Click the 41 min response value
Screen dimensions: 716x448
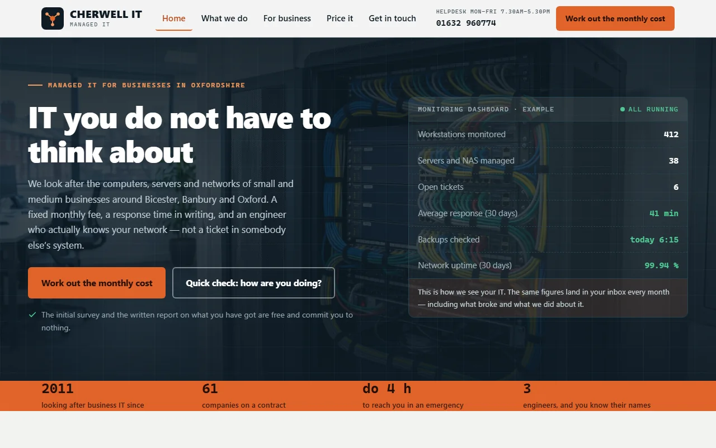click(664, 213)
